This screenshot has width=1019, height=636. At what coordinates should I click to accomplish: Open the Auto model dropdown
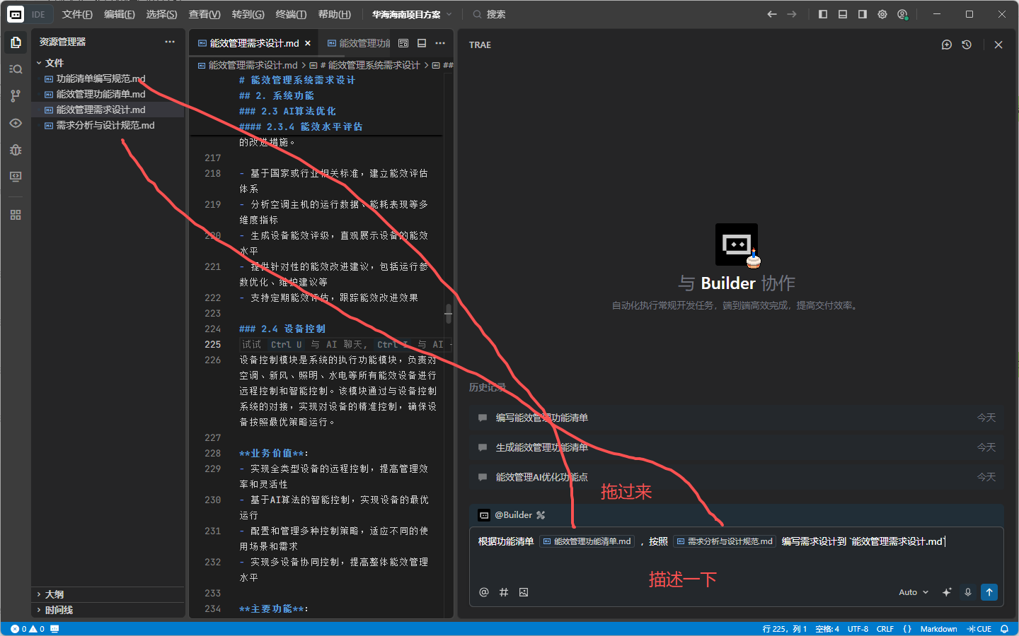pyautogui.click(x=913, y=592)
